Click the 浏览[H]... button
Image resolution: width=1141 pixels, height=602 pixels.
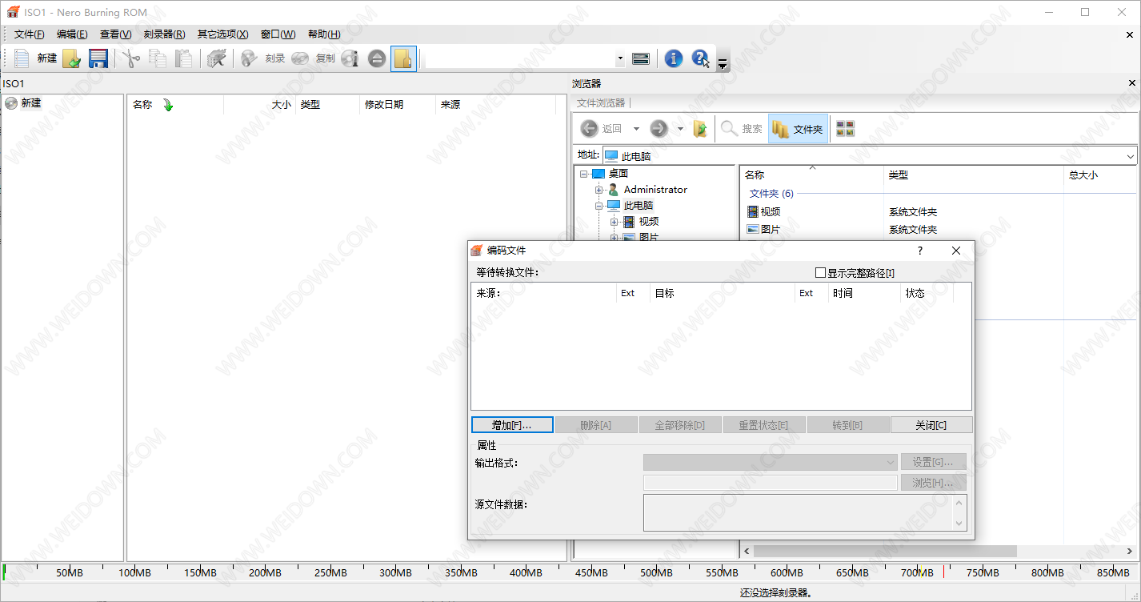pyautogui.click(x=933, y=483)
